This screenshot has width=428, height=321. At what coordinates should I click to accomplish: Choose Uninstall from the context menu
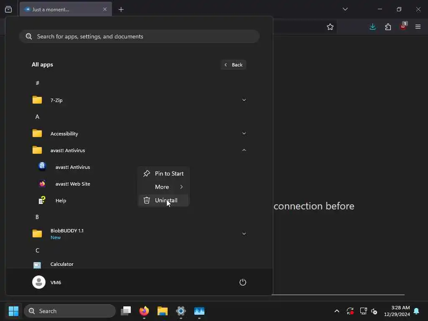pos(163,200)
